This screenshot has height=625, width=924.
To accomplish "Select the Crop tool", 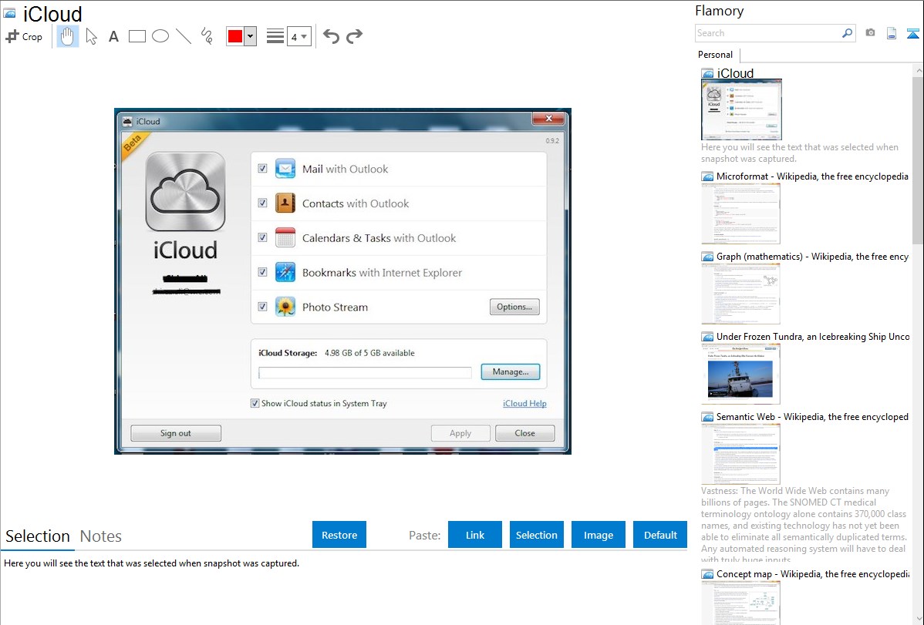I will tap(24, 36).
